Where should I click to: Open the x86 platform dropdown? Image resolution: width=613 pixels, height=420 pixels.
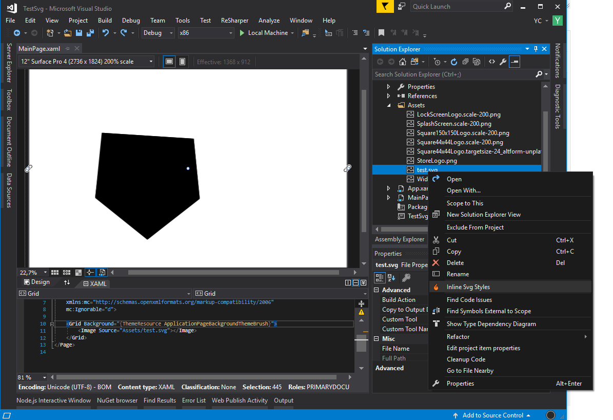pos(231,33)
